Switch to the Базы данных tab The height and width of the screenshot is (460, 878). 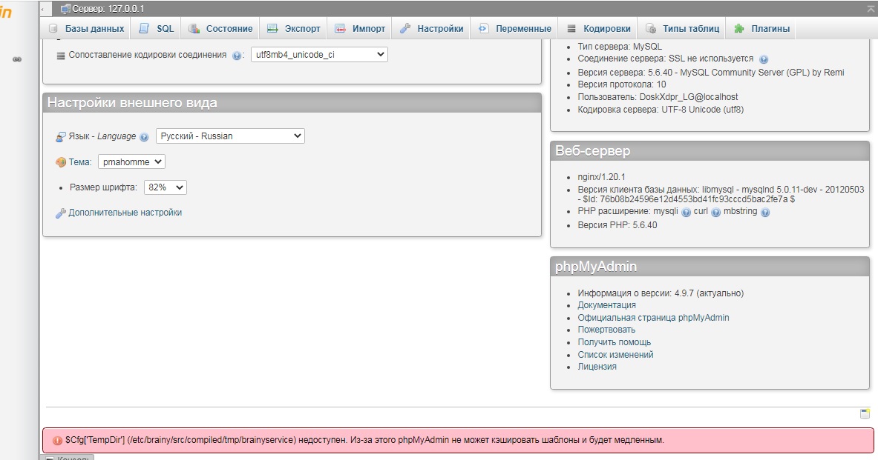(87, 29)
